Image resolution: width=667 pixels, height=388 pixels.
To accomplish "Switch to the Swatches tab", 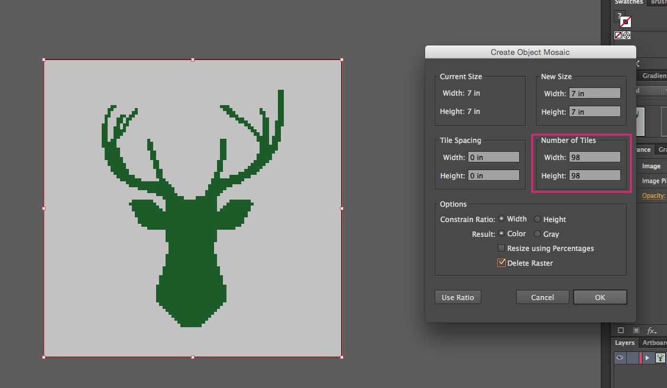I will point(629,2).
